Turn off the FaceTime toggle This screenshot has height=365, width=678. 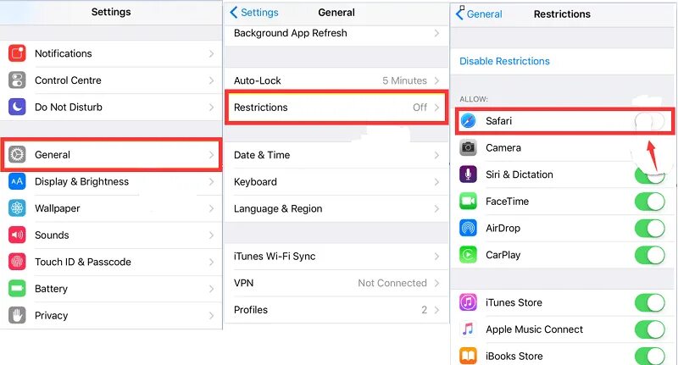click(649, 202)
